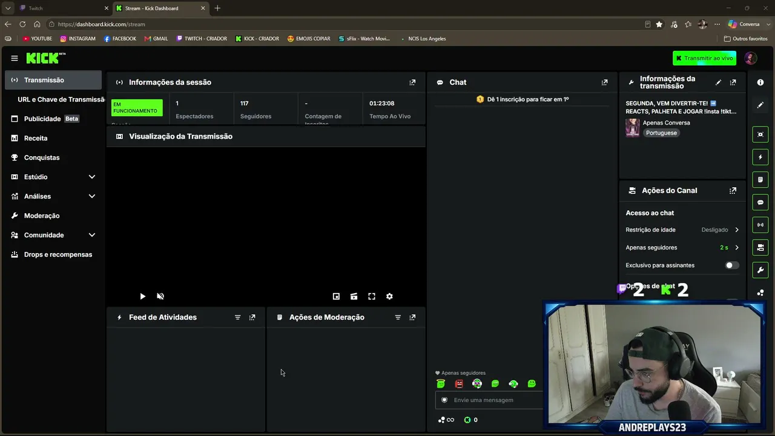Open Moderação in the sidebar
The height and width of the screenshot is (436, 775).
click(53, 216)
